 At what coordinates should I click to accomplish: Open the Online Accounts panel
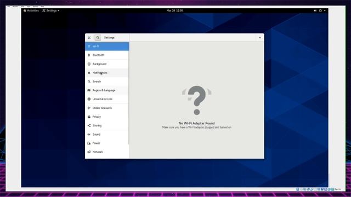107,108
